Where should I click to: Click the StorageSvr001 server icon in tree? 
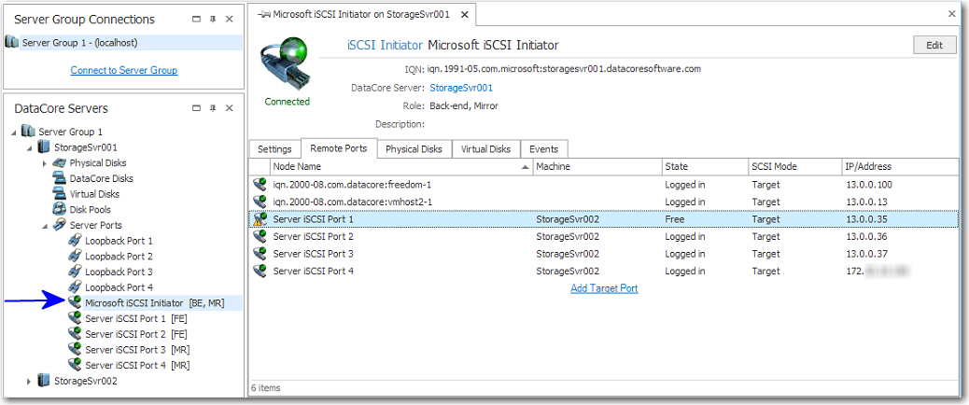point(45,147)
